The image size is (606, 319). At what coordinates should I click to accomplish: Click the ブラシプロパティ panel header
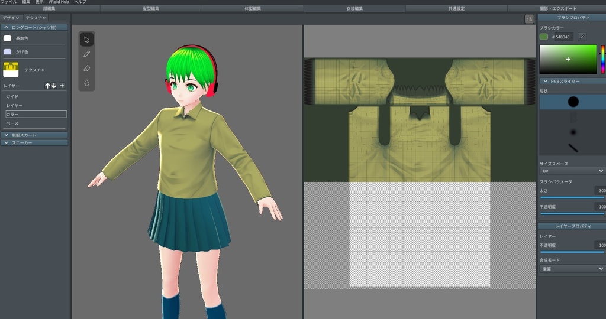click(572, 18)
